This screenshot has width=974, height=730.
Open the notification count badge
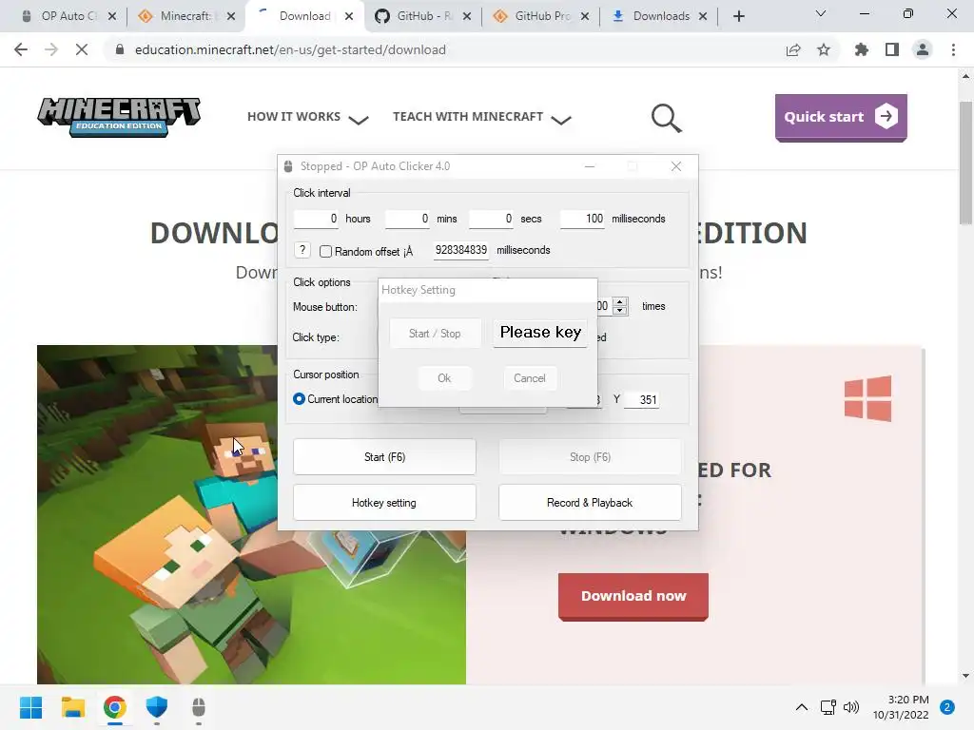pyautogui.click(x=946, y=707)
